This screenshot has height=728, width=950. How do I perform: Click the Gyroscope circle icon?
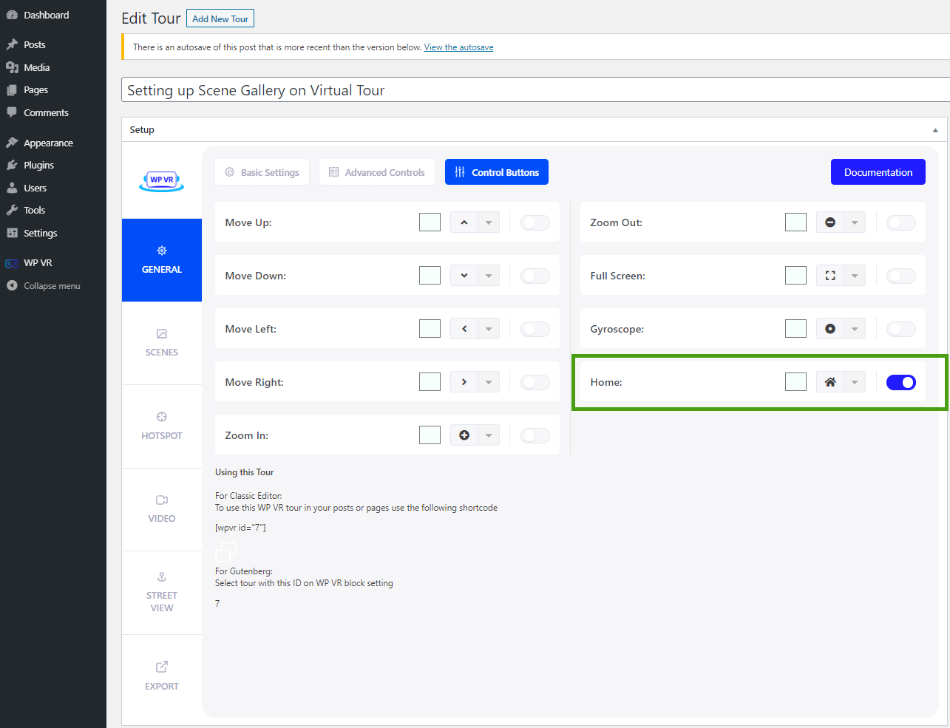(x=830, y=329)
